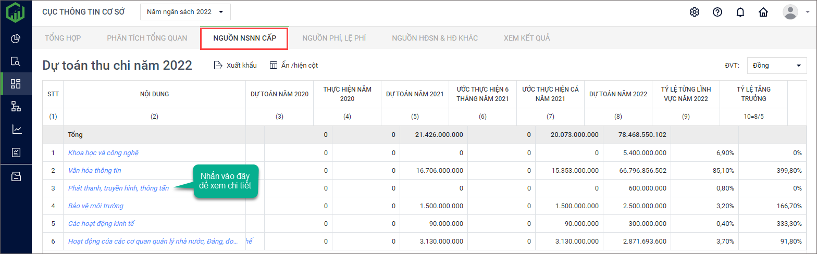The height and width of the screenshot is (254, 817).
Task: Open the ĐVT Đồng unit dropdown
Action: (776, 66)
